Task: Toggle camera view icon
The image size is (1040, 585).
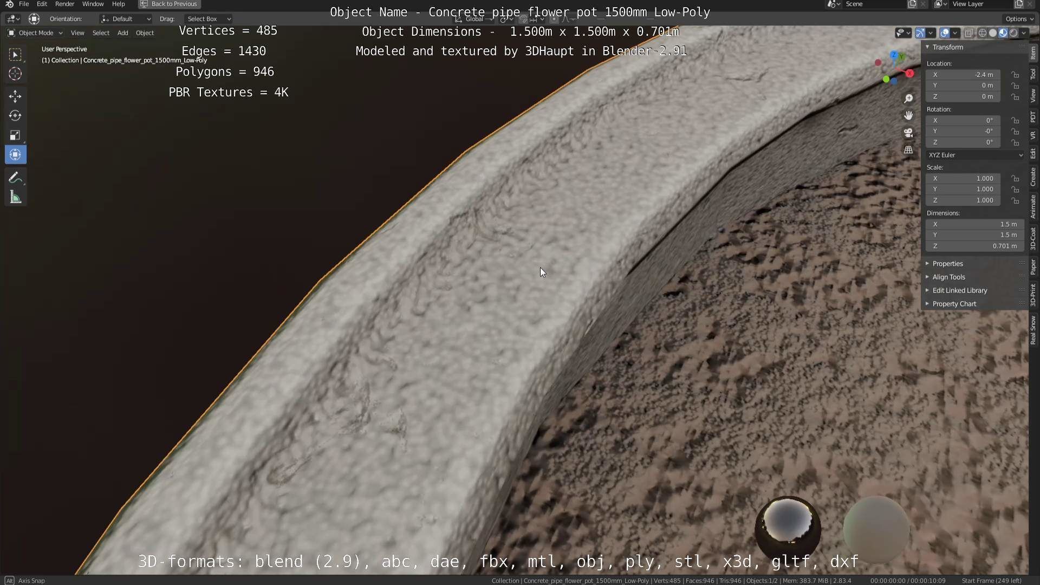Action: click(x=908, y=133)
